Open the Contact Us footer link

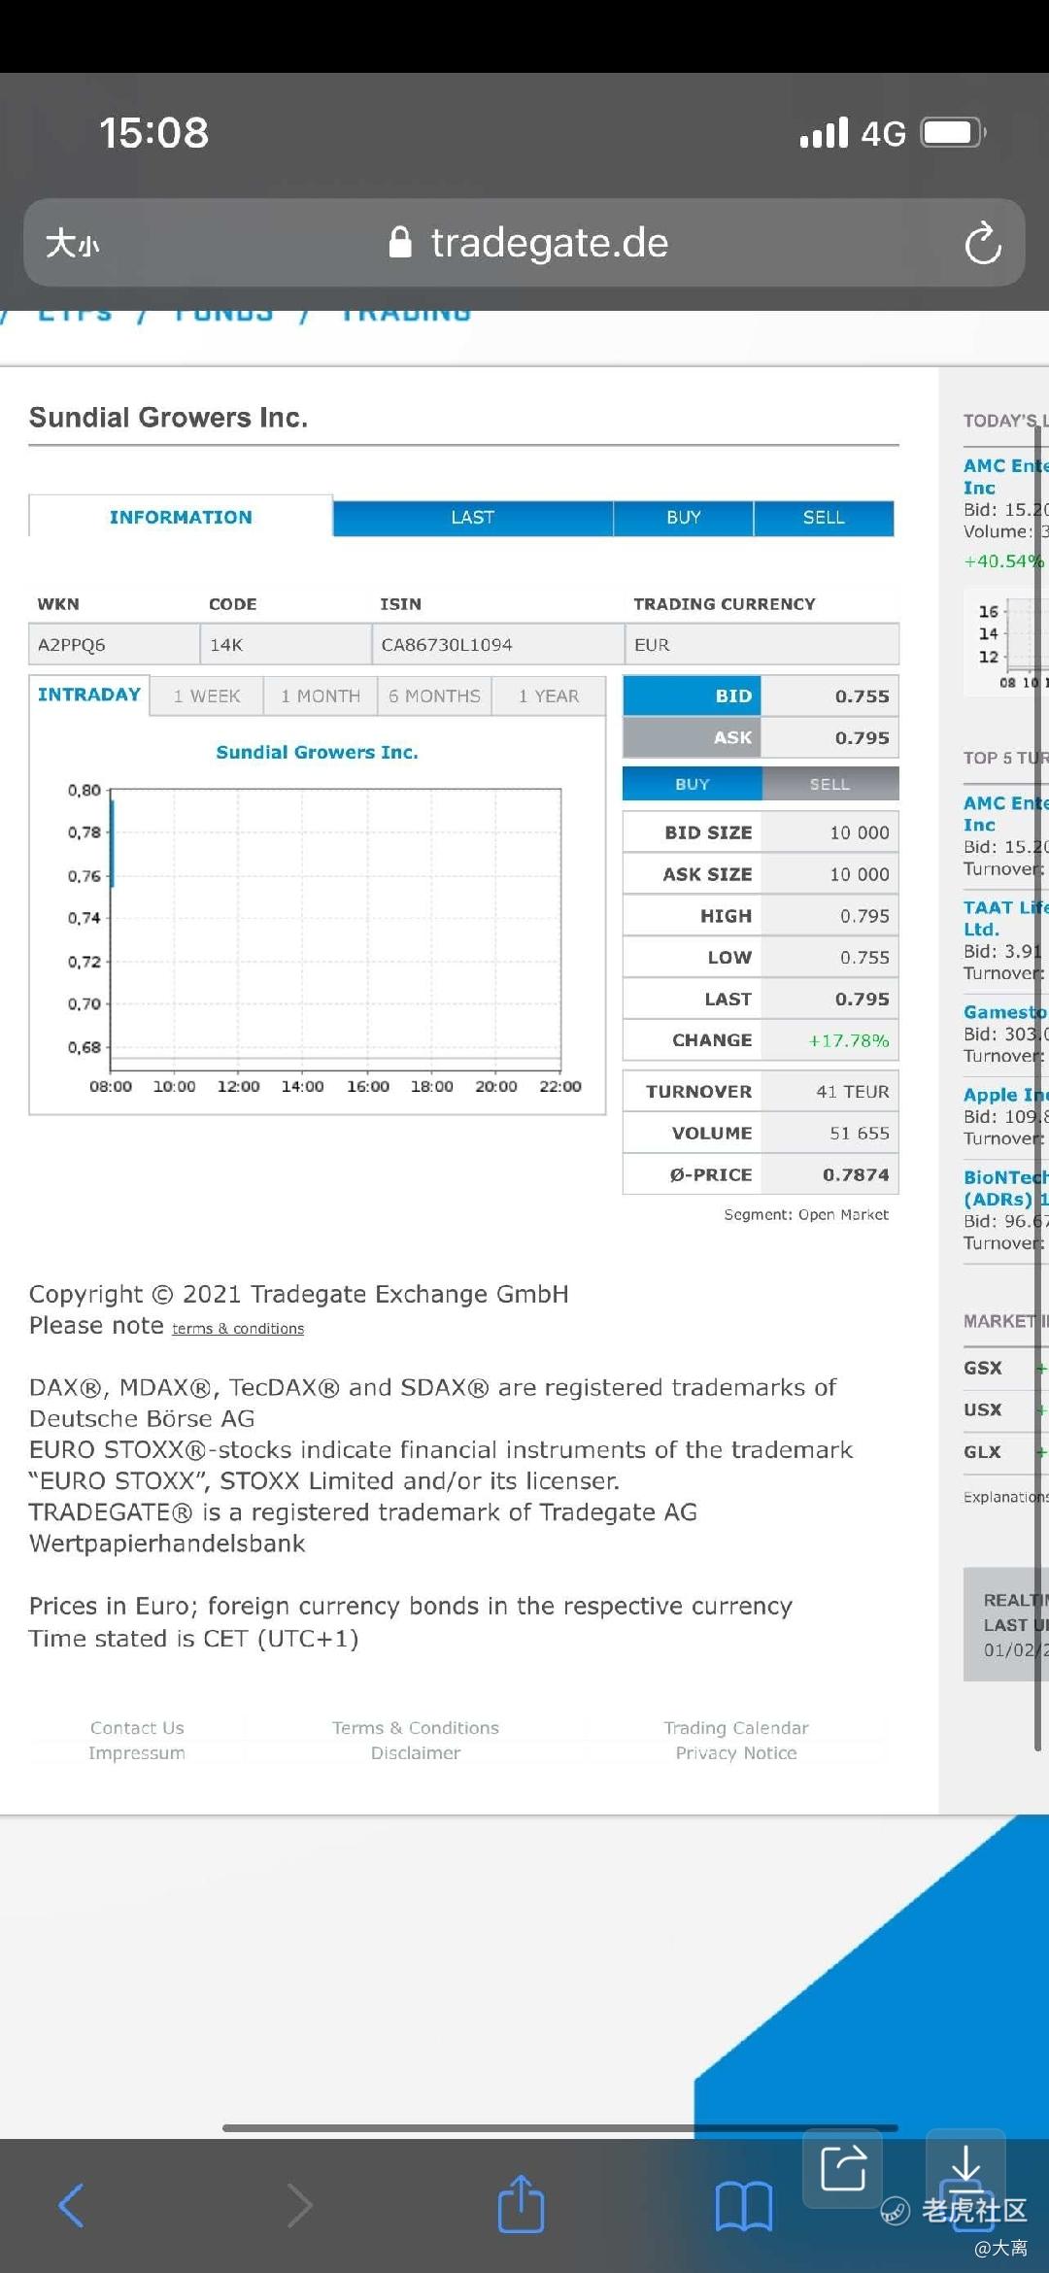pyautogui.click(x=137, y=1728)
